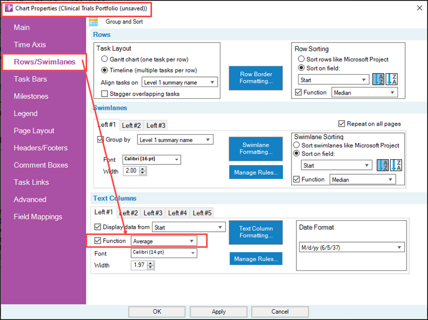428x320 pixels.
Task: Click the Group and Sort icon
Action: tap(93, 21)
